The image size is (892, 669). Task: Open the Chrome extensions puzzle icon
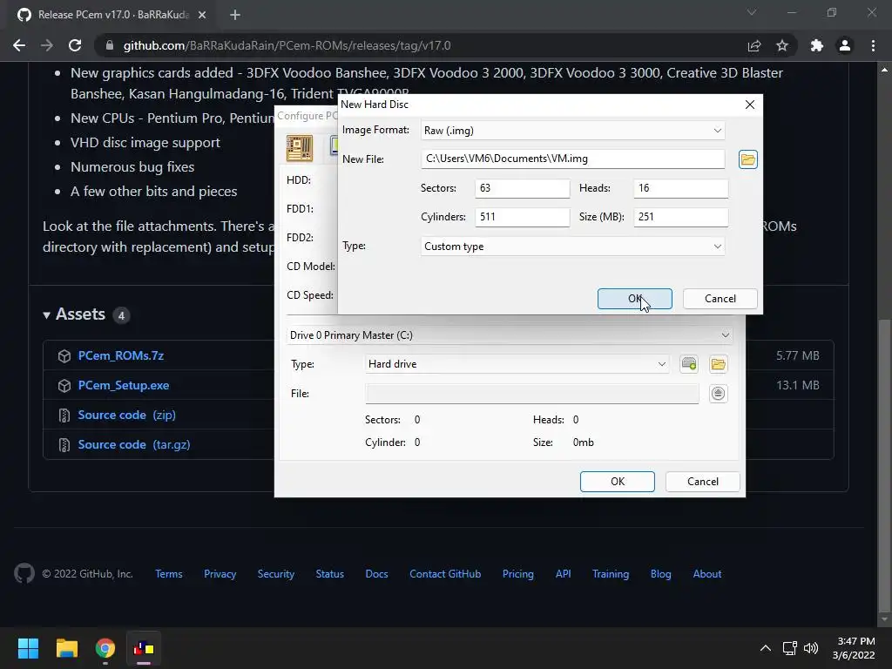click(817, 45)
